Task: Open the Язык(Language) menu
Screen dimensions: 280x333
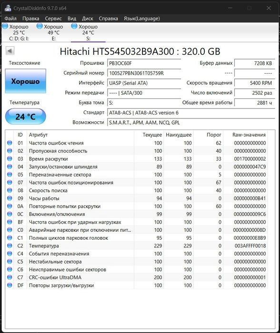Action: click(142, 19)
